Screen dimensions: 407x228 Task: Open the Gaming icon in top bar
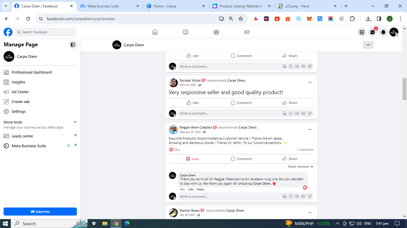[247, 32]
